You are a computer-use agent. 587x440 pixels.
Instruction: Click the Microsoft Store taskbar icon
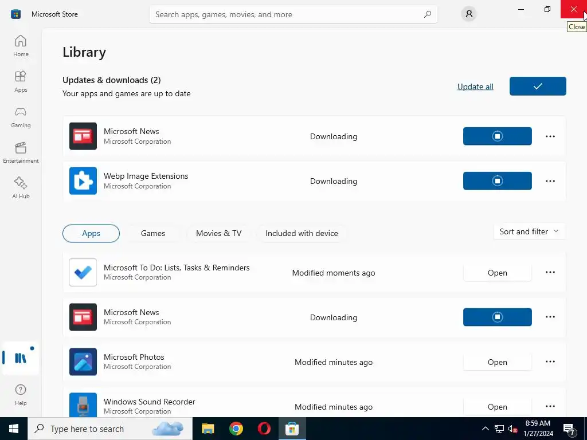[292, 429]
